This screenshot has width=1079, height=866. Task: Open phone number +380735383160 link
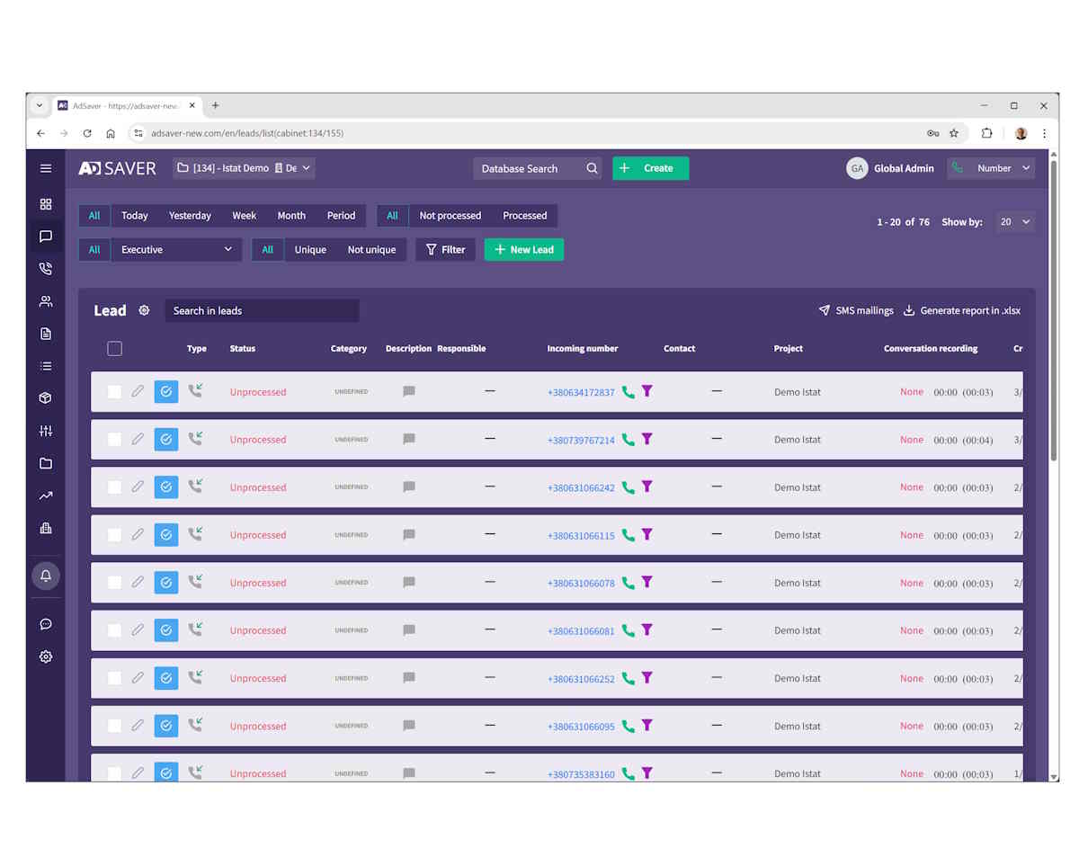(581, 774)
